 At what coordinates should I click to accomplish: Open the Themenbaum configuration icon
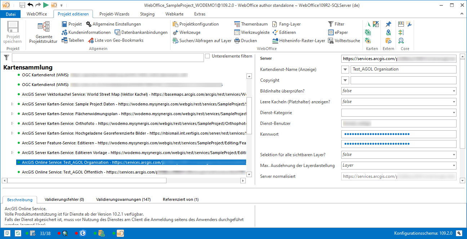(237, 24)
